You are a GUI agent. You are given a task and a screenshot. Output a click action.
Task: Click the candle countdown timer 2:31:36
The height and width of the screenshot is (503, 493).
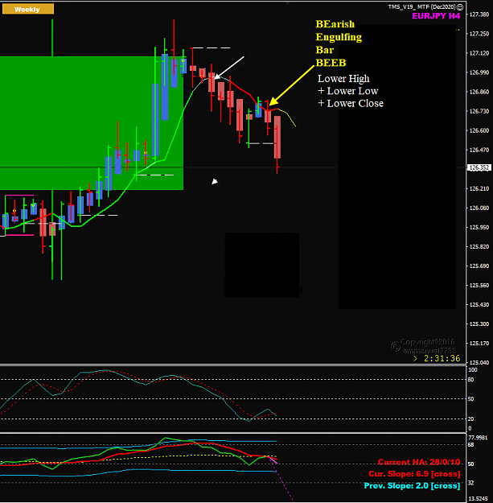click(442, 358)
